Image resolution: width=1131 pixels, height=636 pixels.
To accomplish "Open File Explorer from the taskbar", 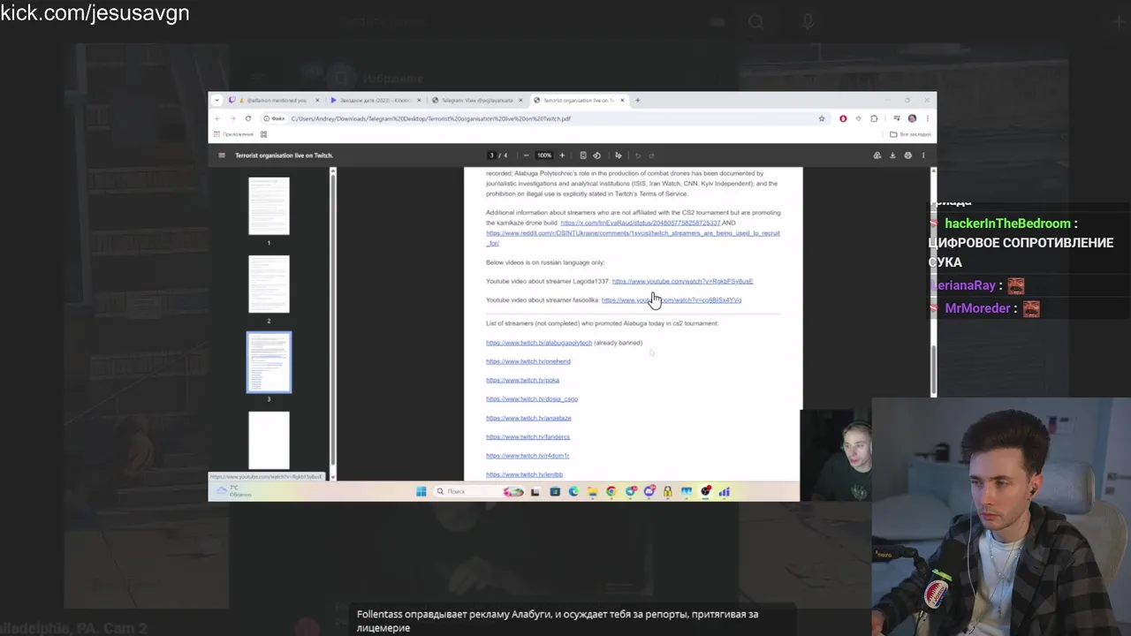I will click(592, 492).
